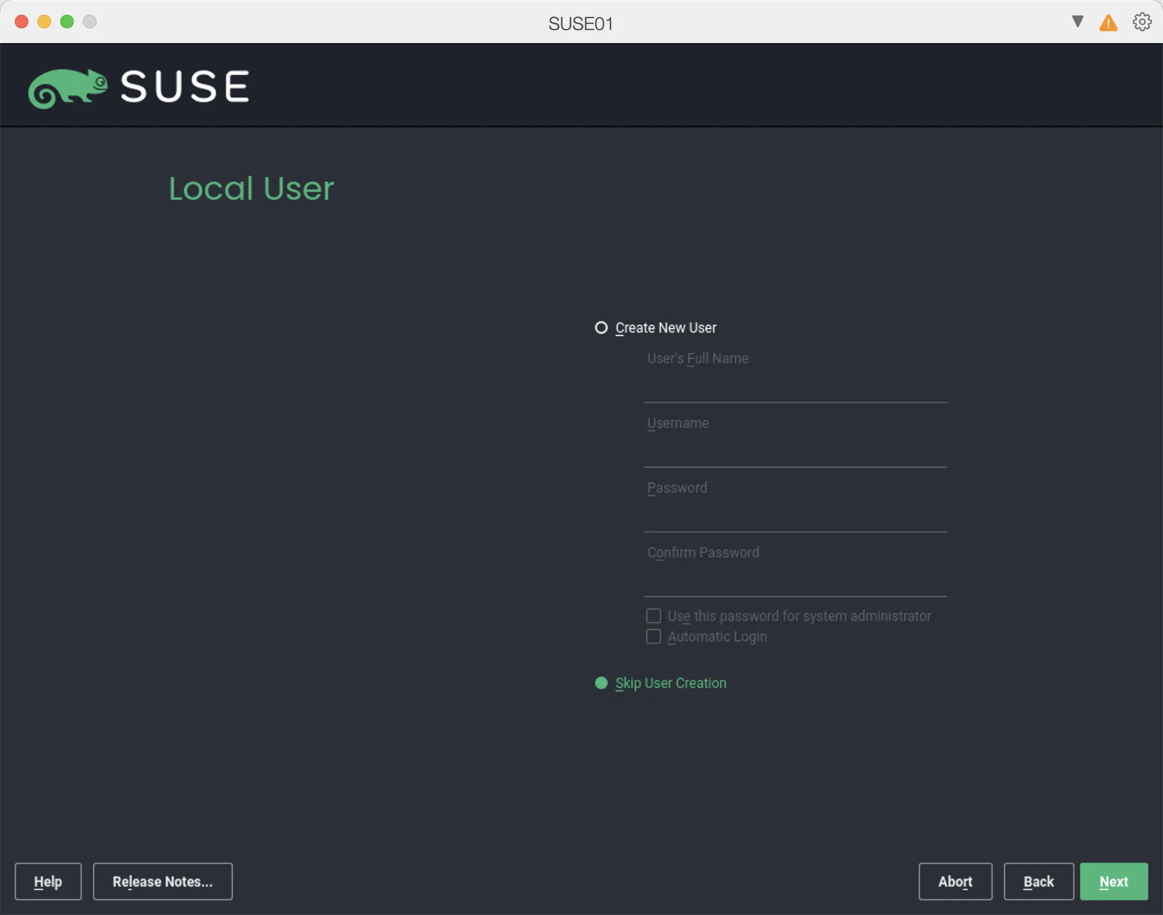
Task: Click the Next button
Action: coord(1112,881)
